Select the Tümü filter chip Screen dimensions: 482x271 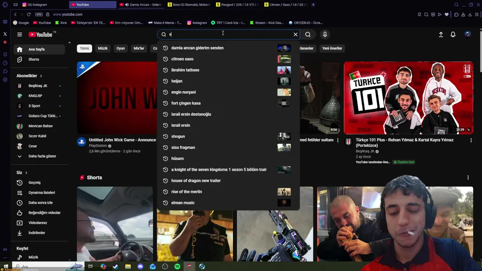pyautogui.click(x=84, y=48)
